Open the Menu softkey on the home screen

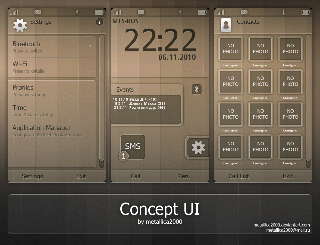click(x=184, y=176)
